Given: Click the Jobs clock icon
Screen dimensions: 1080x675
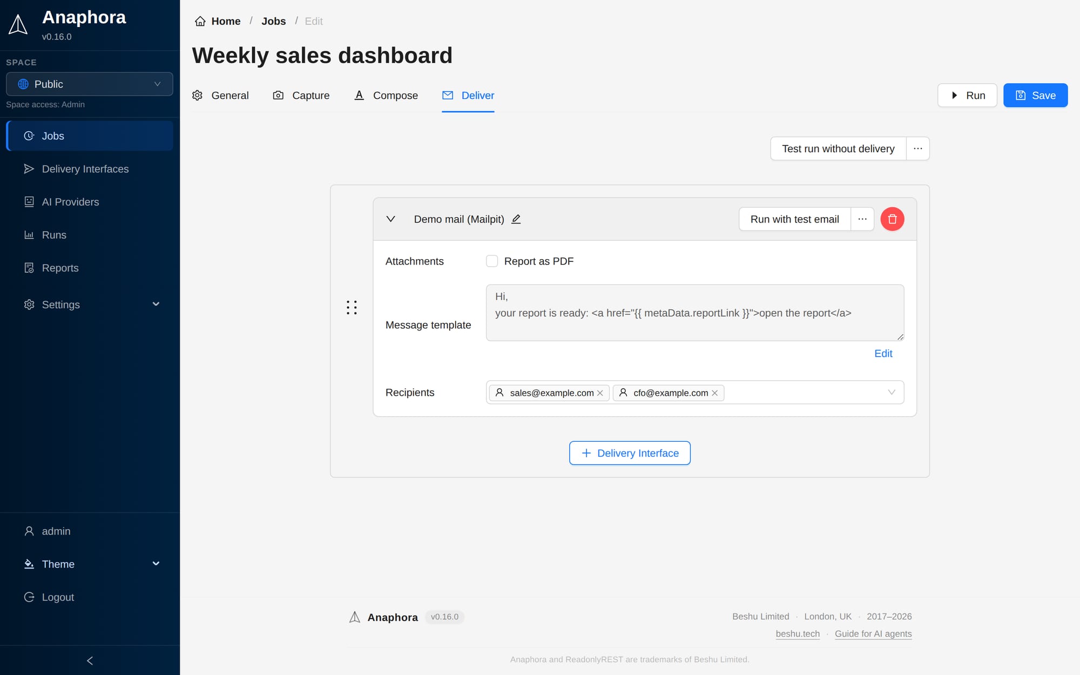Looking at the screenshot, I should click(29, 136).
